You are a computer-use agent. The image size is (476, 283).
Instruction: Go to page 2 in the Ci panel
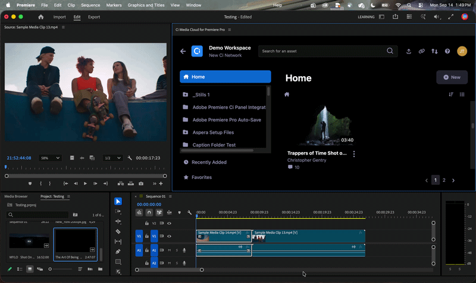point(444,180)
